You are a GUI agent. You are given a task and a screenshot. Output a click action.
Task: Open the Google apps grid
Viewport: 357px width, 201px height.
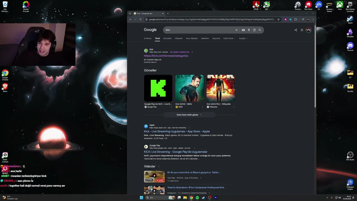coord(302,30)
